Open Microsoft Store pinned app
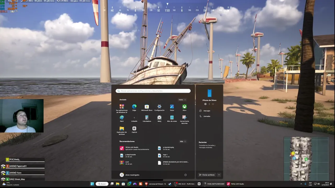Screen dimensions: 335x188 click(x=147, y=108)
